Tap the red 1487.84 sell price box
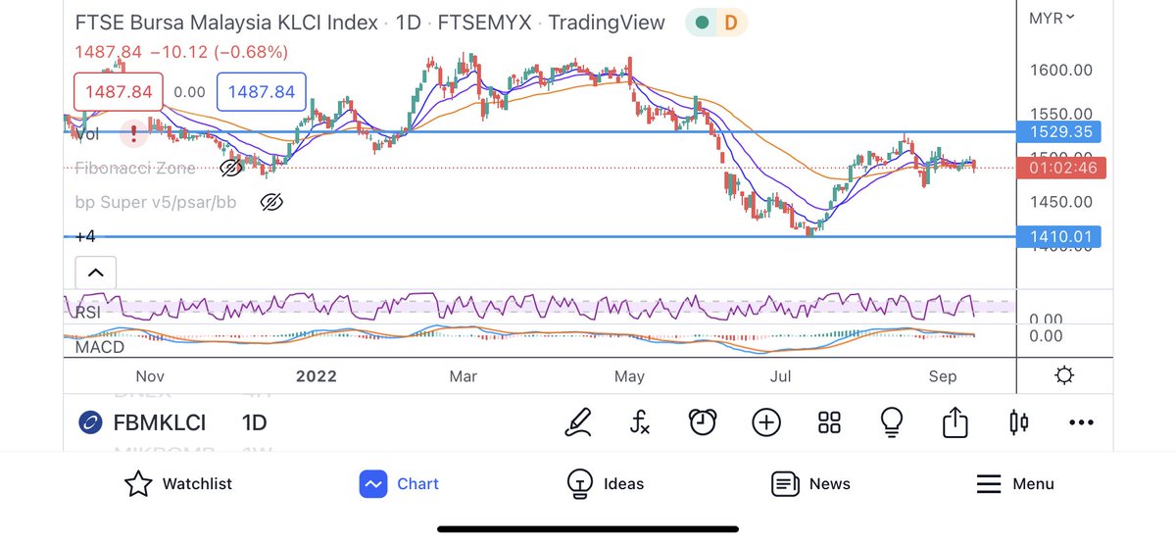This screenshot has height=543, width=1176. pos(119,92)
